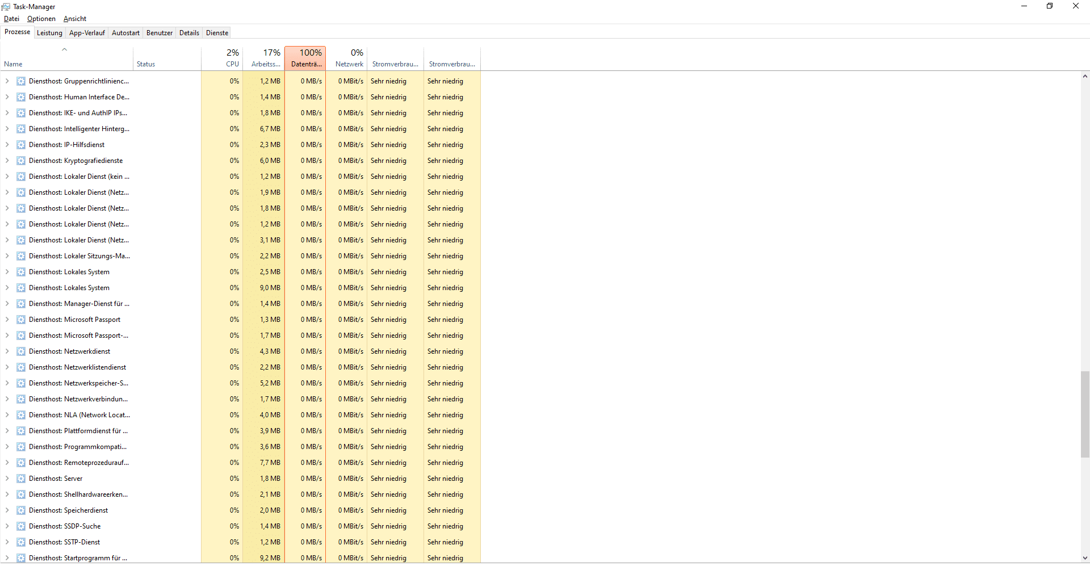The width and height of the screenshot is (1090, 566).
Task: Click service icon of Diensthost: NLA (Network Locat...
Action: (x=21, y=415)
